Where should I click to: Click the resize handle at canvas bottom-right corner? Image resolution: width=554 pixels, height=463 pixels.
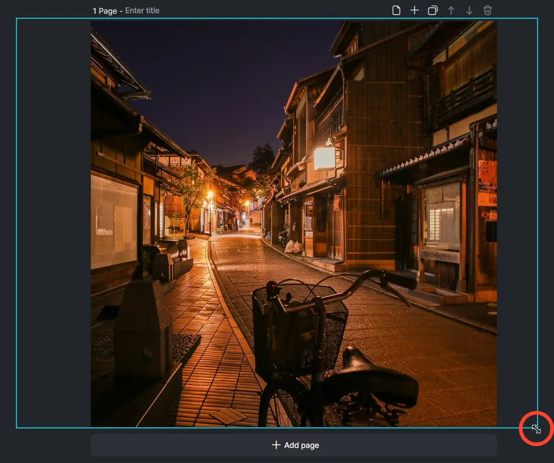[536, 429]
